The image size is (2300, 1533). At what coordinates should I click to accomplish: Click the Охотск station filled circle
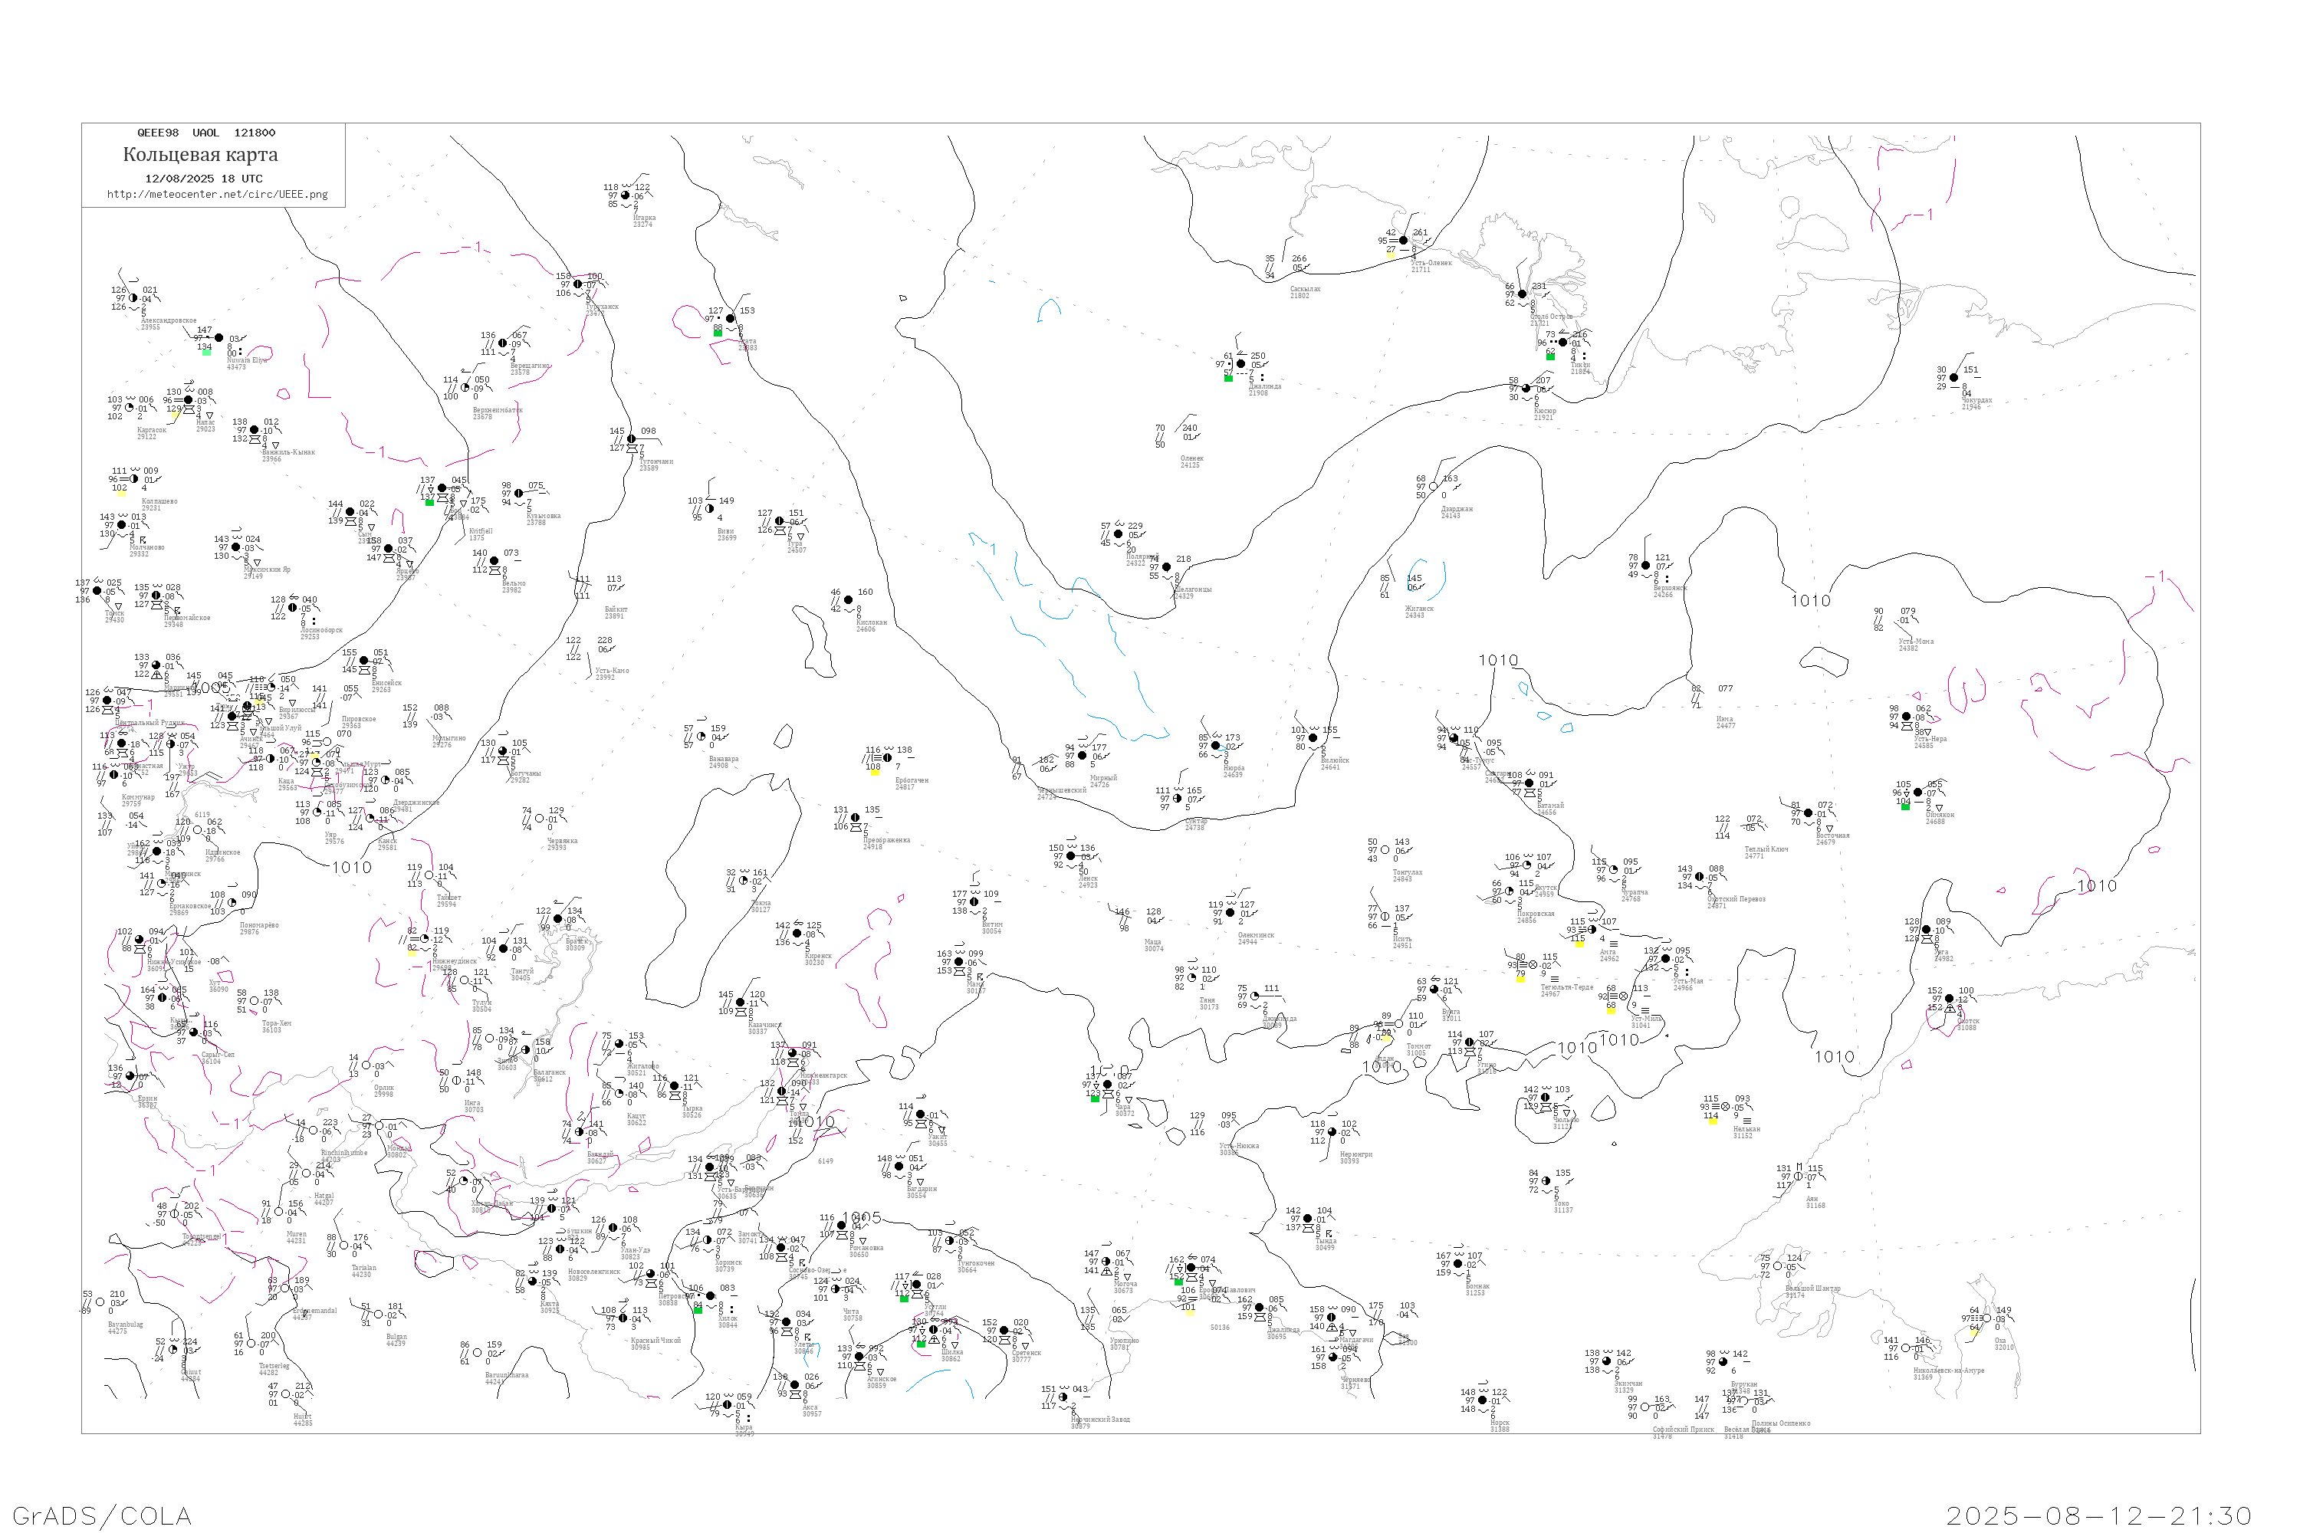pos(1949,1000)
